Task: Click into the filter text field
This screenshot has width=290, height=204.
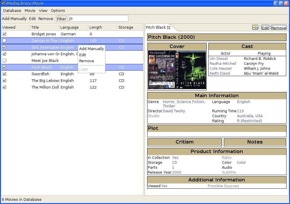Action: [98, 19]
